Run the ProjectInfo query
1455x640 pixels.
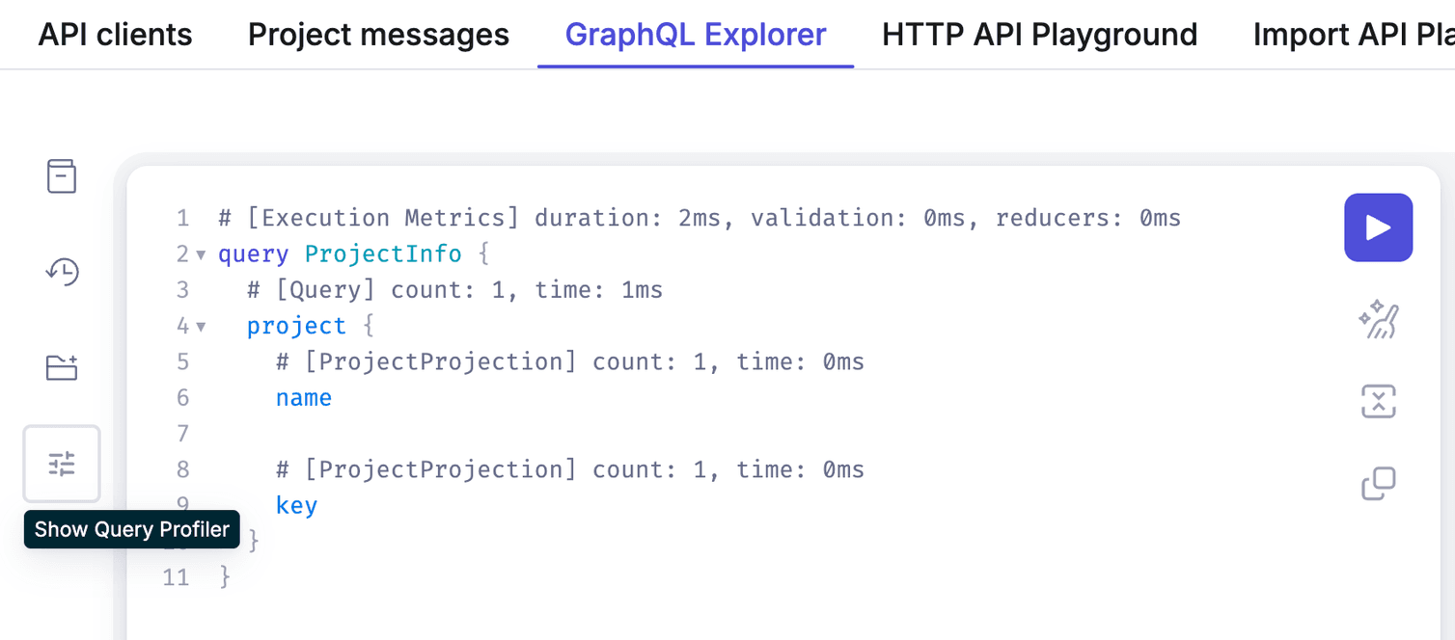coord(1378,227)
